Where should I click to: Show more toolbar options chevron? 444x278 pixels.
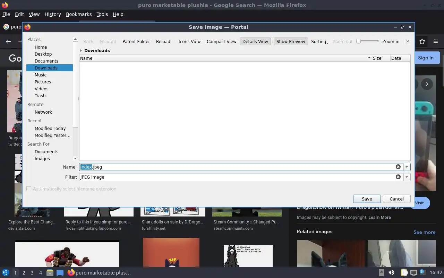pyautogui.click(x=408, y=41)
